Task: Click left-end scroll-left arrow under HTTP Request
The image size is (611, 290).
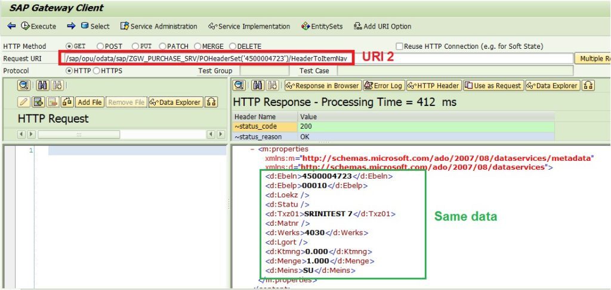Action: point(21,135)
